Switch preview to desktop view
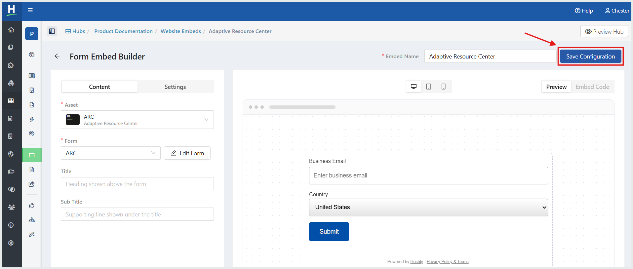Image resolution: width=633 pixels, height=269 pixels. 414,87
